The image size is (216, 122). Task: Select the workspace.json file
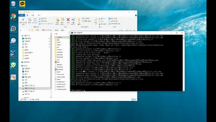(x=61, y=89)
